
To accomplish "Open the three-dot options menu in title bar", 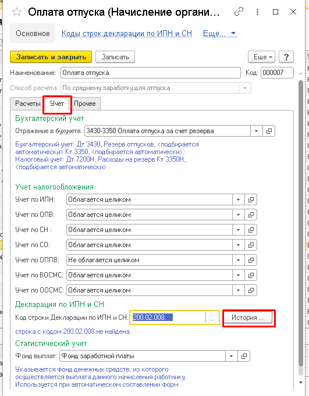I will click(257, 12).
